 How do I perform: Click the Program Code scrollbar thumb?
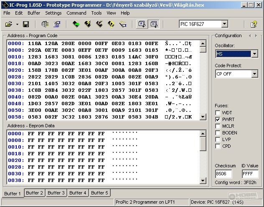click(203, 50)
